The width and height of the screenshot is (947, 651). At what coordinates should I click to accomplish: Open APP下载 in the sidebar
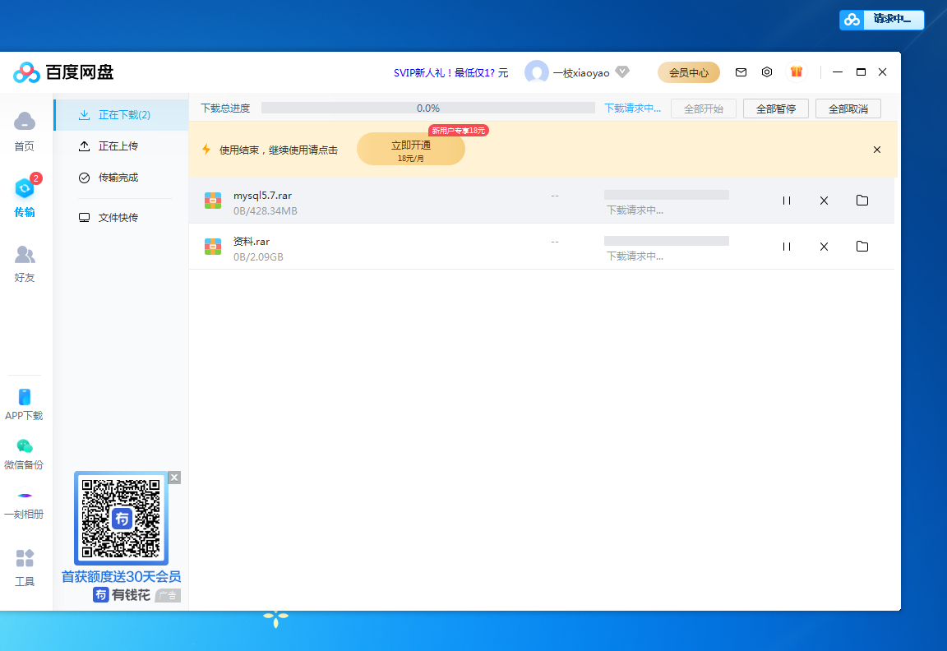tap(24, 404)
